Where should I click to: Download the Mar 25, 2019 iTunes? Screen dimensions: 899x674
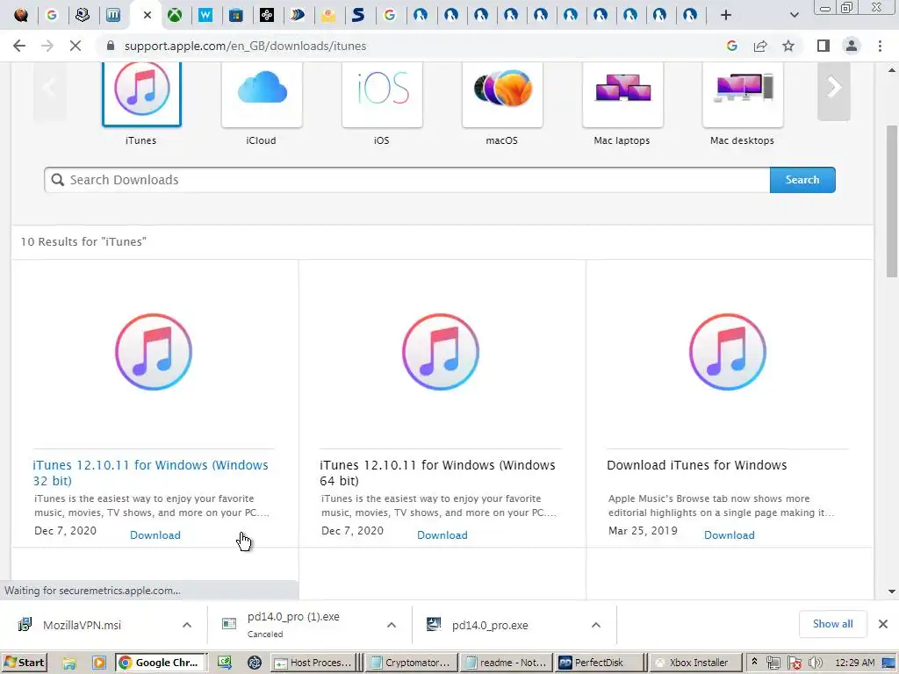[730, 534]
